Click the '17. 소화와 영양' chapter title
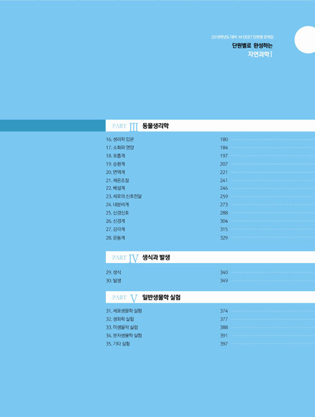Viewport: 315px width, 417px height. click(x=120, y=148)
